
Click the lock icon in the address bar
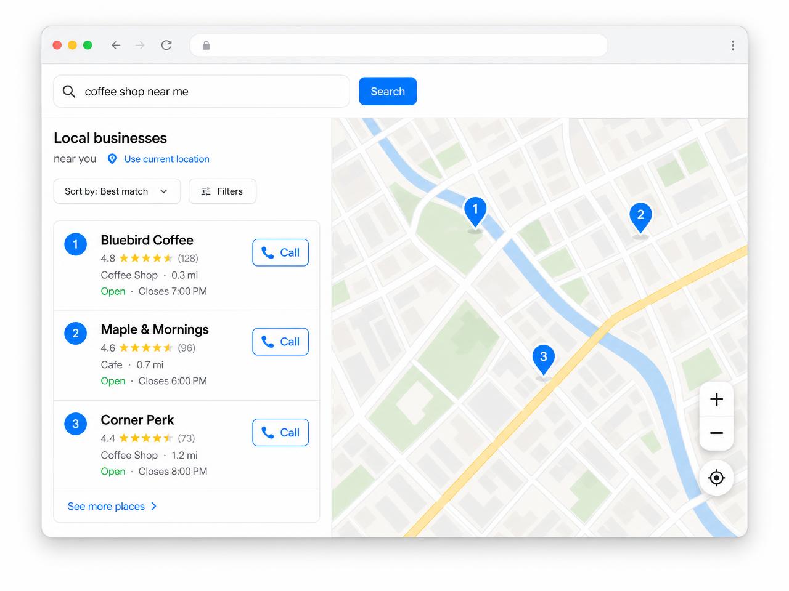[x=206, y=46]
